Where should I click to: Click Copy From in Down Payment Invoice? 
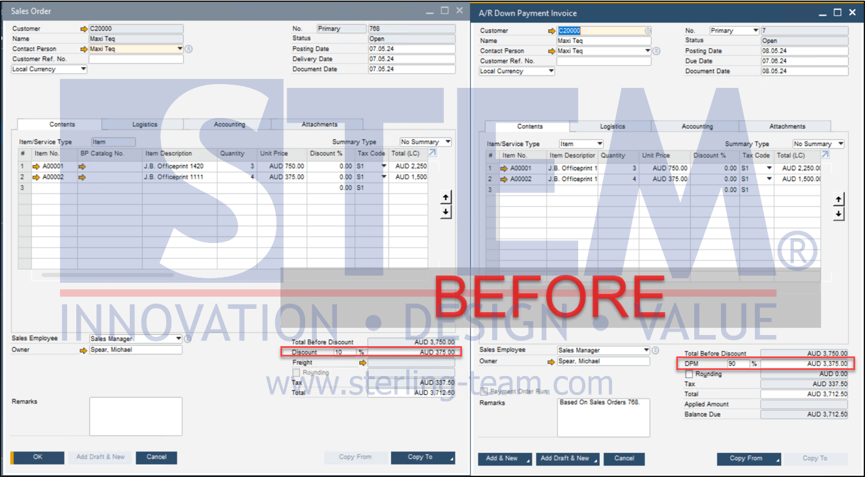pyautogui.click(x=749, y=459)
